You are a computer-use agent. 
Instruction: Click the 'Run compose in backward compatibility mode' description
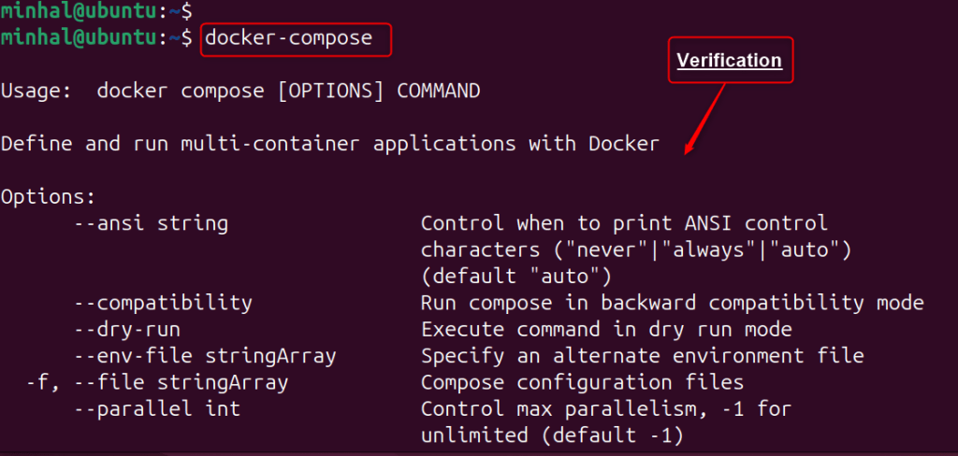point(672,303)
